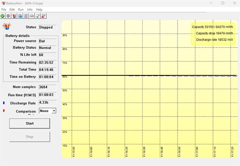Click the Time Remaining value field
This screenshot has height=166, width=240.
tap(48, 63)
